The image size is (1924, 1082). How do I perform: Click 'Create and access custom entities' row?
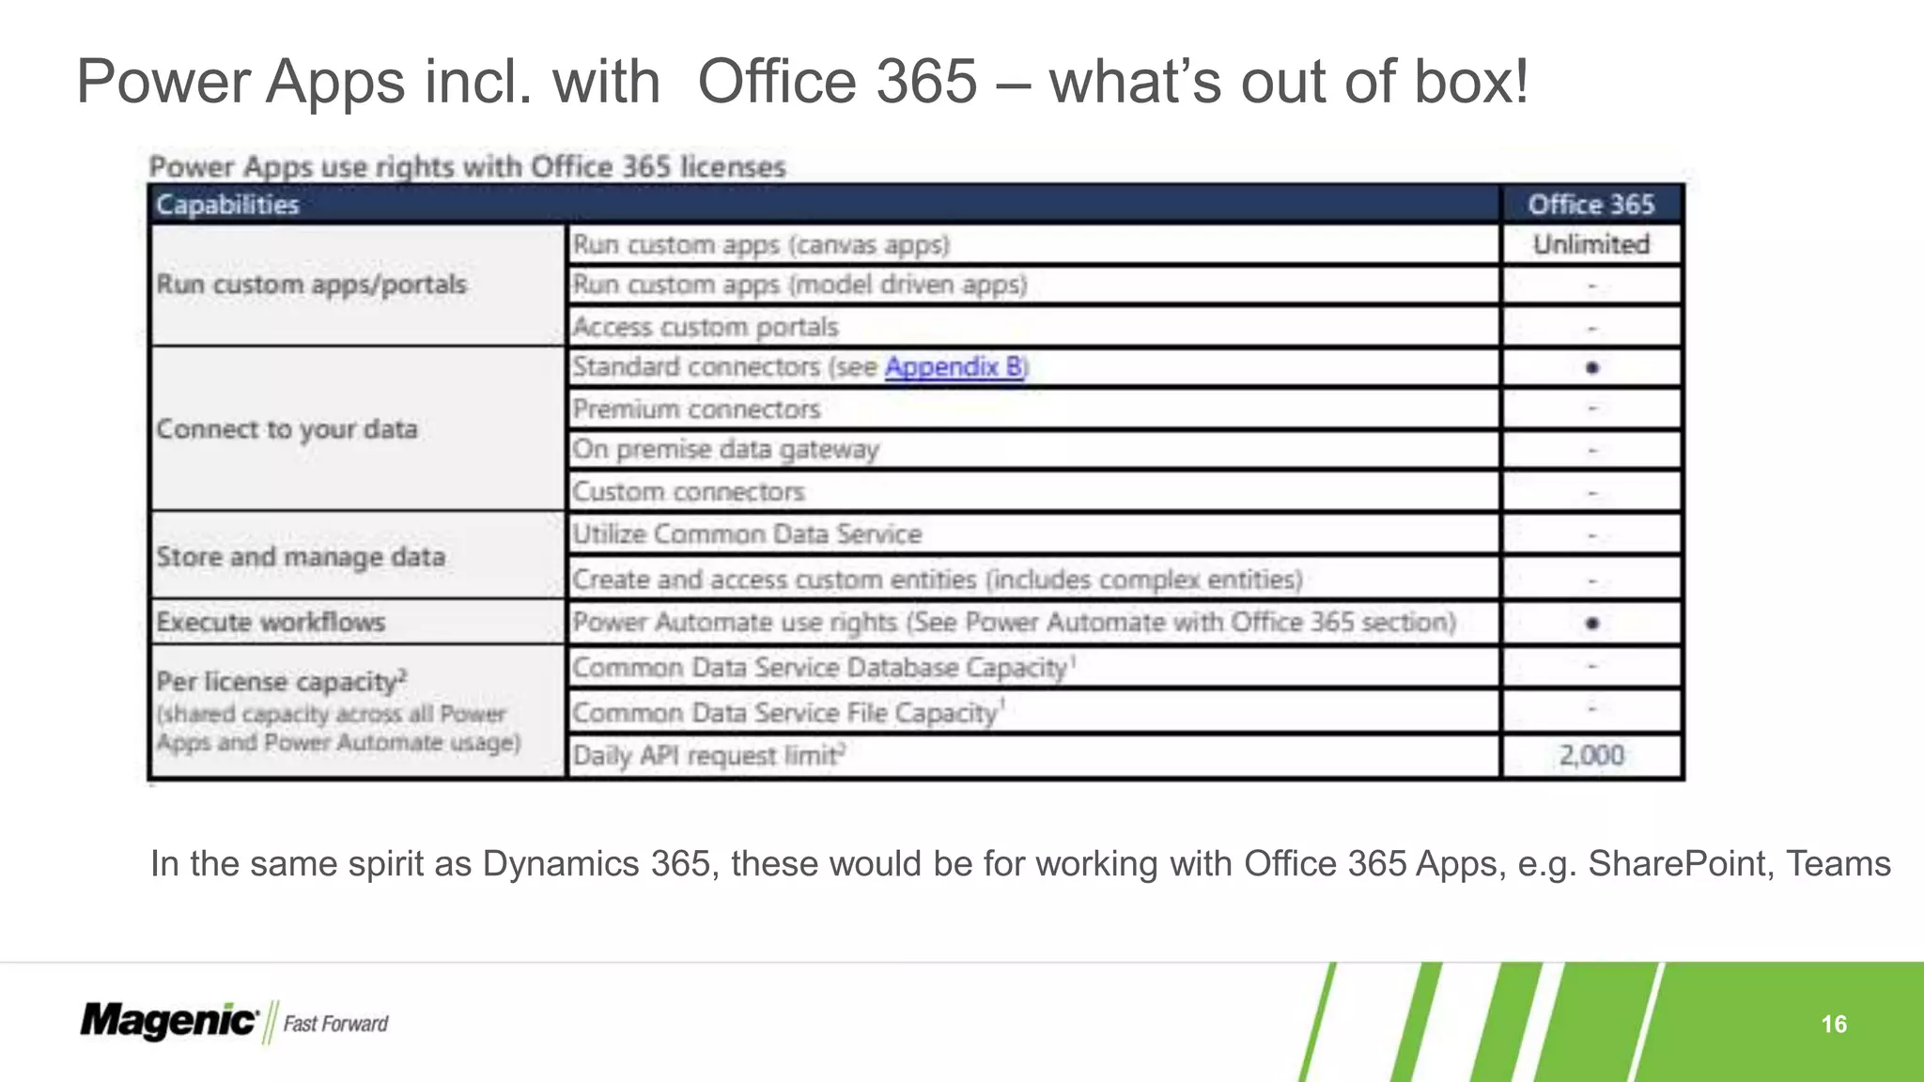(1033, 579)
